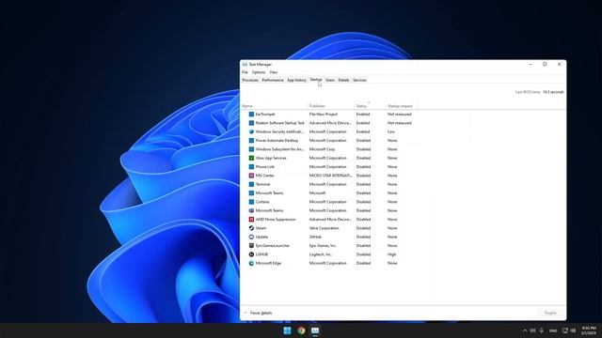Select the 'EpicGamesLauncher' name text
602x338 pixels.
(273, 246)
